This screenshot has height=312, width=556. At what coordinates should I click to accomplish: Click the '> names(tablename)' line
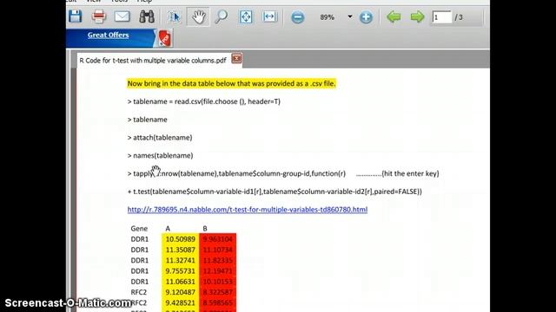coord(160,156)
